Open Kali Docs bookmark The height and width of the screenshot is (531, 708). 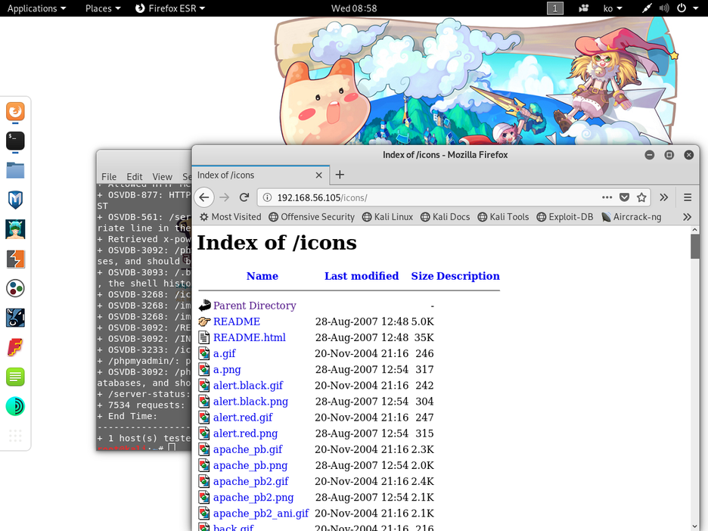[x=446, y=217]
